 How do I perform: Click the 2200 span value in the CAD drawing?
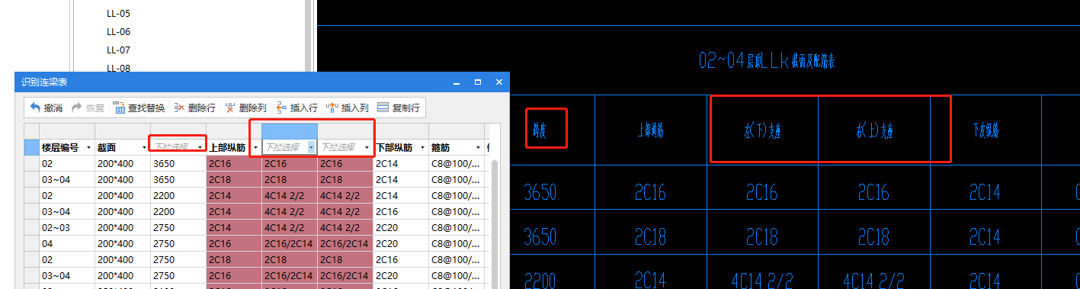(540, 280)
